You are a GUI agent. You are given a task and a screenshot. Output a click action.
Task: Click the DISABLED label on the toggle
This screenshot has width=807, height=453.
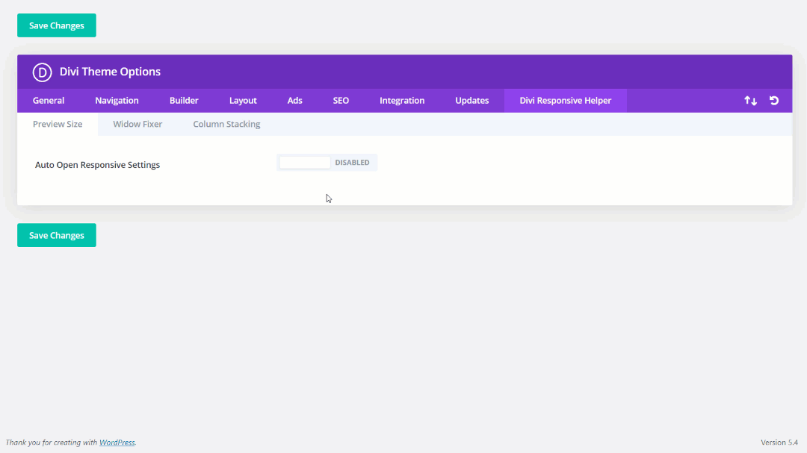352,163
